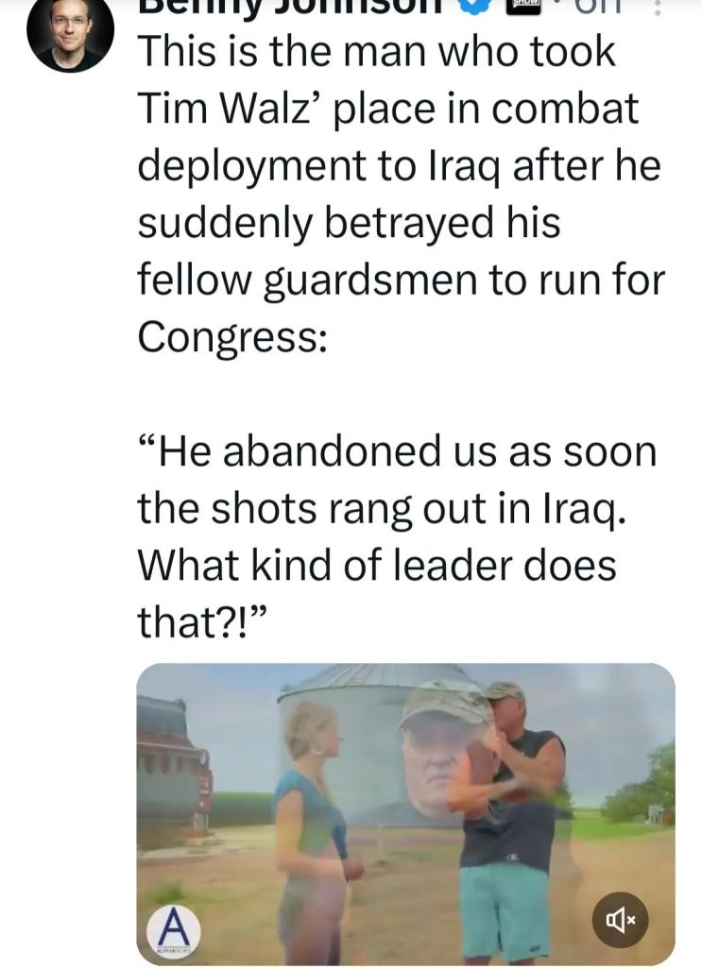The width and height of the screenshot is (702, 967).
Task: Play the embedded video by clicking its center
Action: click(405, 813)
